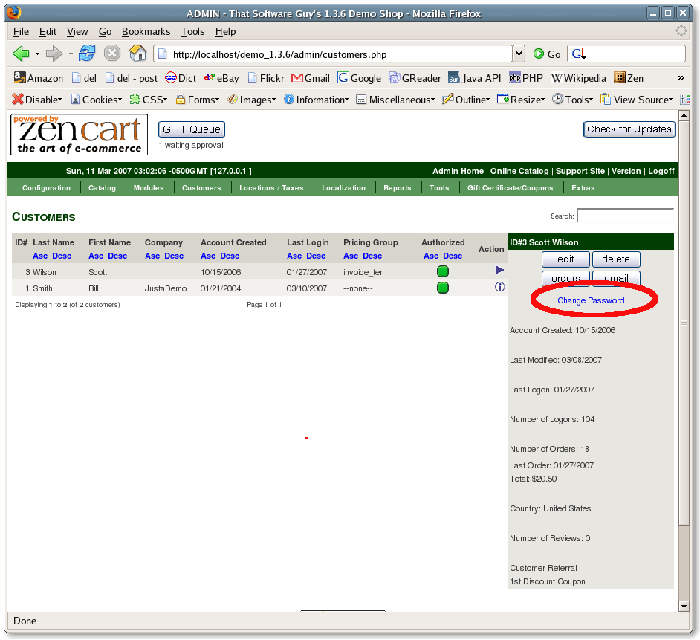Click Check for Updates button
The image size is (700, 640).
[x=629, y=129]
